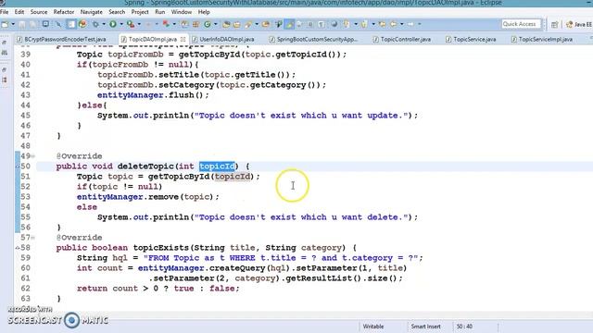This screenshot has height=333, width=593.
Task: Click the orange toolbar icon left of the green New Java Class icon
Action: tap(196, 24)
